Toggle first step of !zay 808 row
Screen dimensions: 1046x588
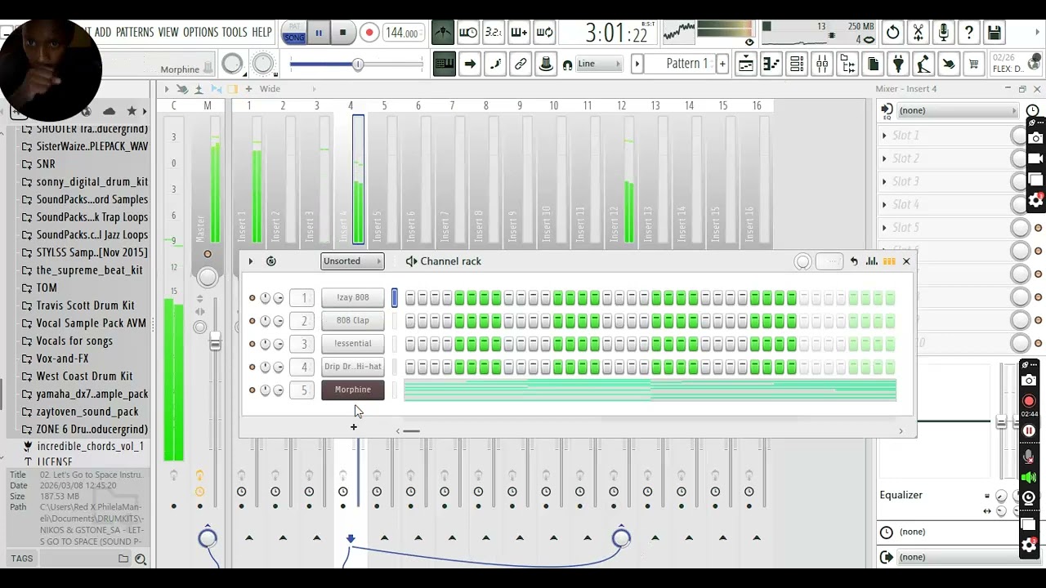tap(410, 298)
